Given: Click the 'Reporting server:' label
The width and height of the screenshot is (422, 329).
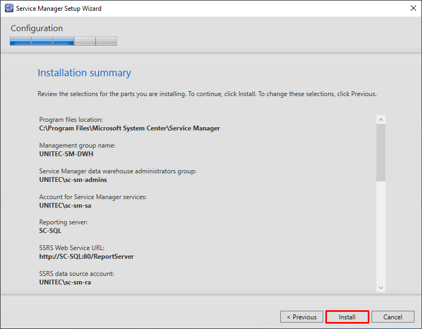Looking at the screenshot, I should [63, 222].
